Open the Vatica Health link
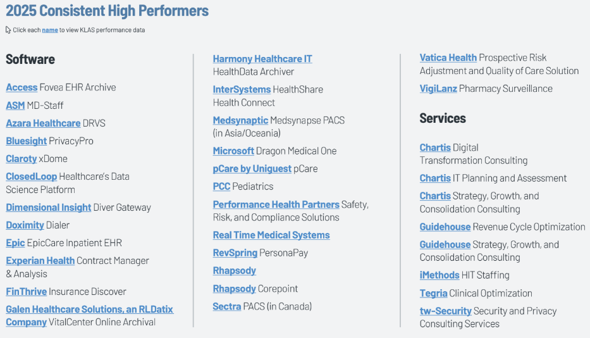Screen dimensions: 590x338 click(x=448, y=58)
